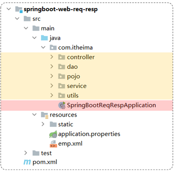Click the Maven m icon for pom.xml
The height and width of the screenshot is (171, 174).
[x=27, y=162]
